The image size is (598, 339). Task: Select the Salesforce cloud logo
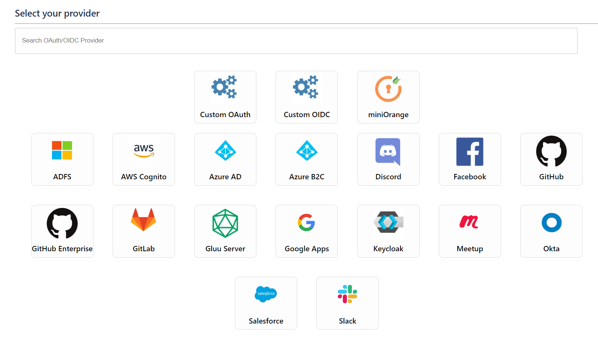pos(266,294)
